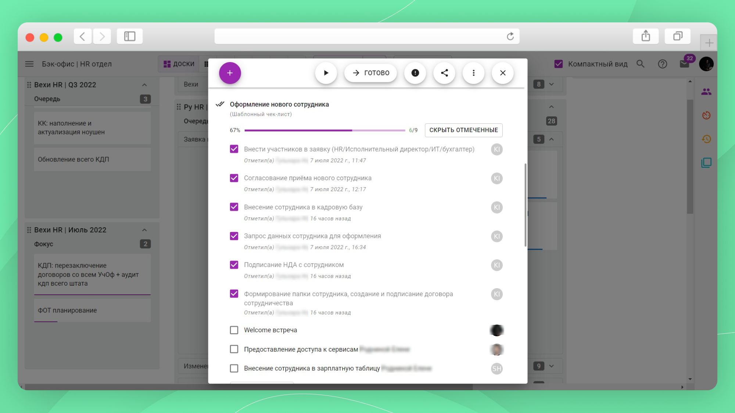Uncheck Согласование приёма нового сотрудника
Screen dimensions: 735x413
[x=234, y=178]
